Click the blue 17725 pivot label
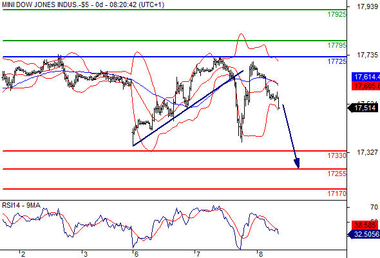Screen dimensions: 380x258 [337, 61]
